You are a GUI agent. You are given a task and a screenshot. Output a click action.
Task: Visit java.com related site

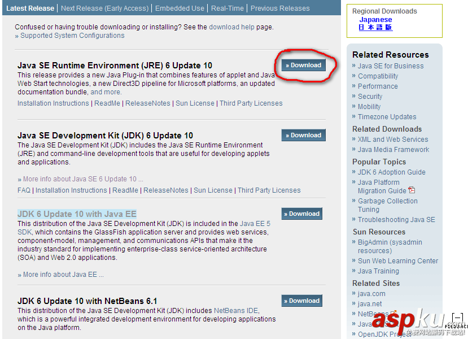coord(371,294)
